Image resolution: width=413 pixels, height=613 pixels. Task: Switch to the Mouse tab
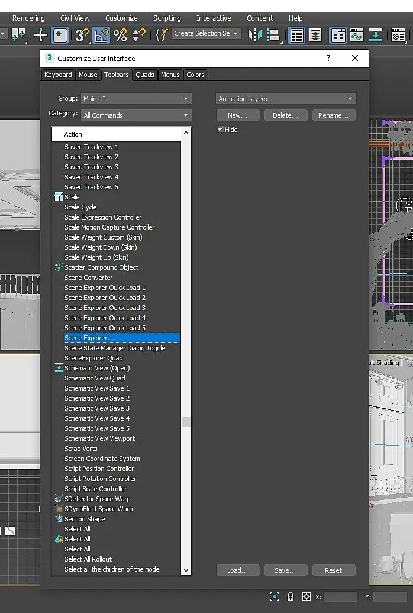[88, 75]
